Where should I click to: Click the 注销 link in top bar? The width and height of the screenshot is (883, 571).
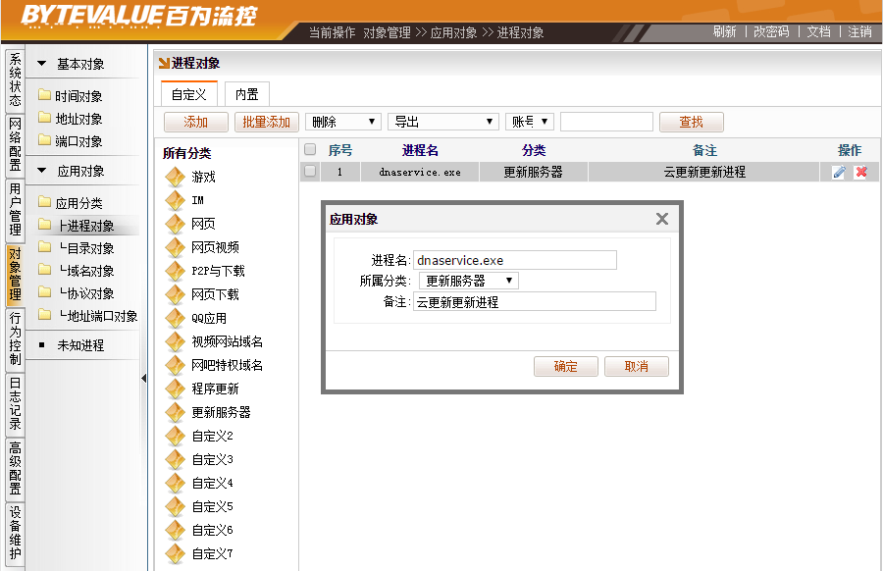(859, 31)
